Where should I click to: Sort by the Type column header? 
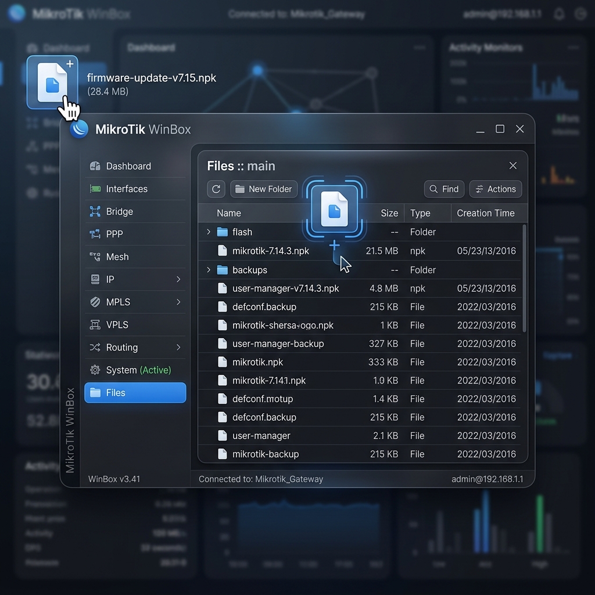pyautogui.click(x=420, y=213)
